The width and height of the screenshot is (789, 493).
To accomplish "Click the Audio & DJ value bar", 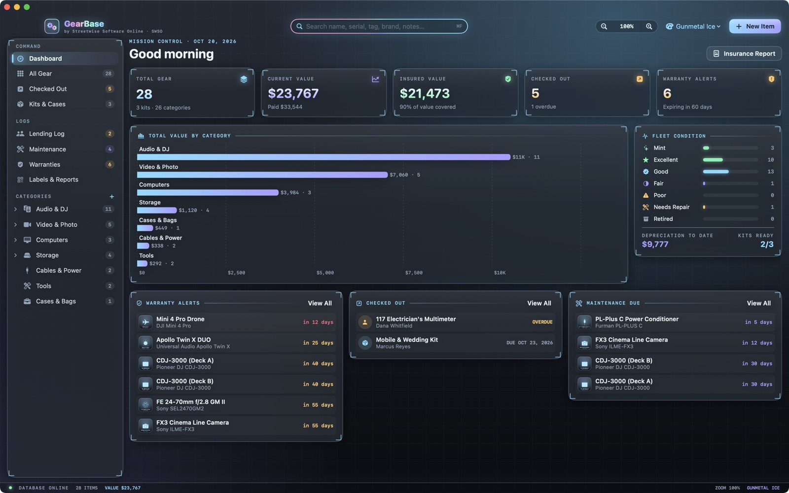I will click(323, 157).
